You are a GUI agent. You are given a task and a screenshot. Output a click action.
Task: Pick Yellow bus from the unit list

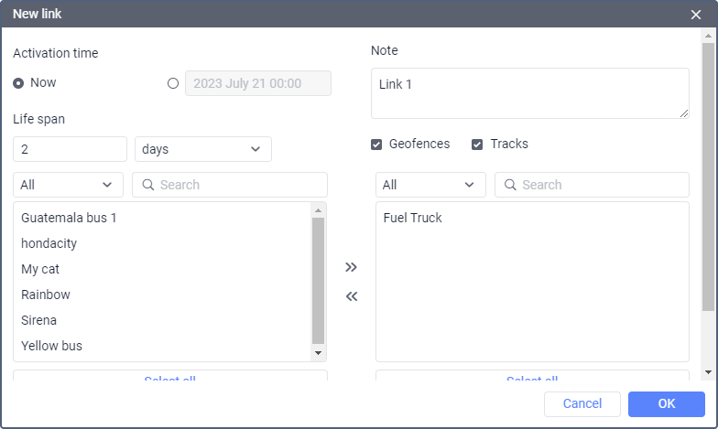[51, 347]
